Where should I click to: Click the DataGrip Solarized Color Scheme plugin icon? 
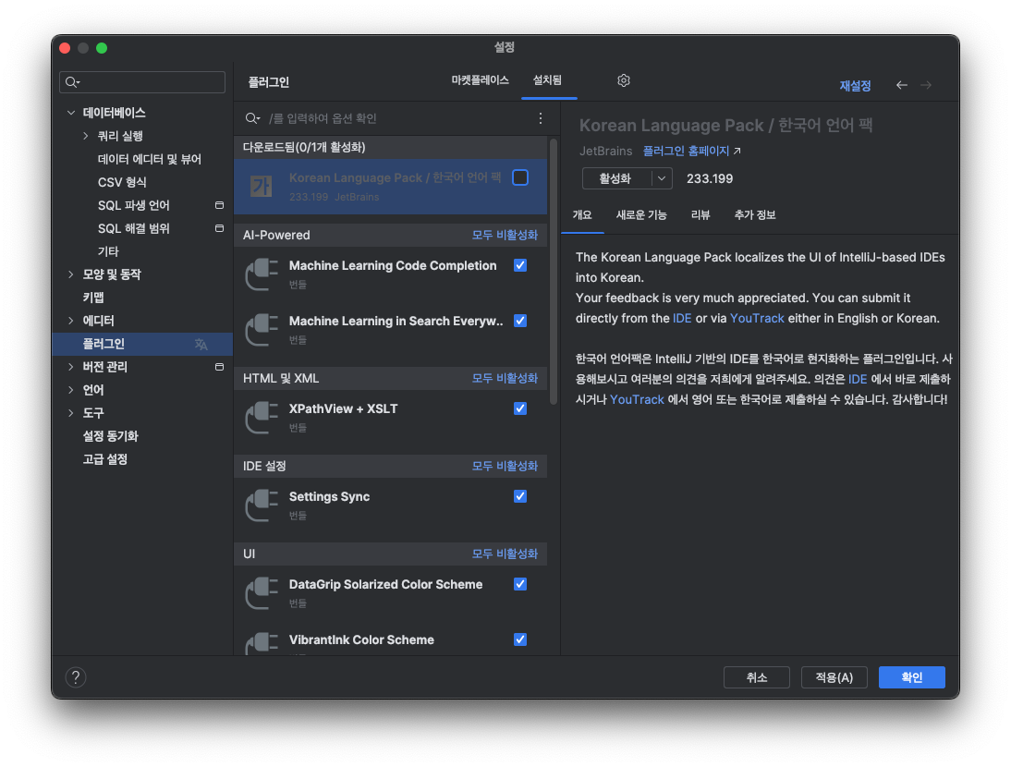pos(262,593)
